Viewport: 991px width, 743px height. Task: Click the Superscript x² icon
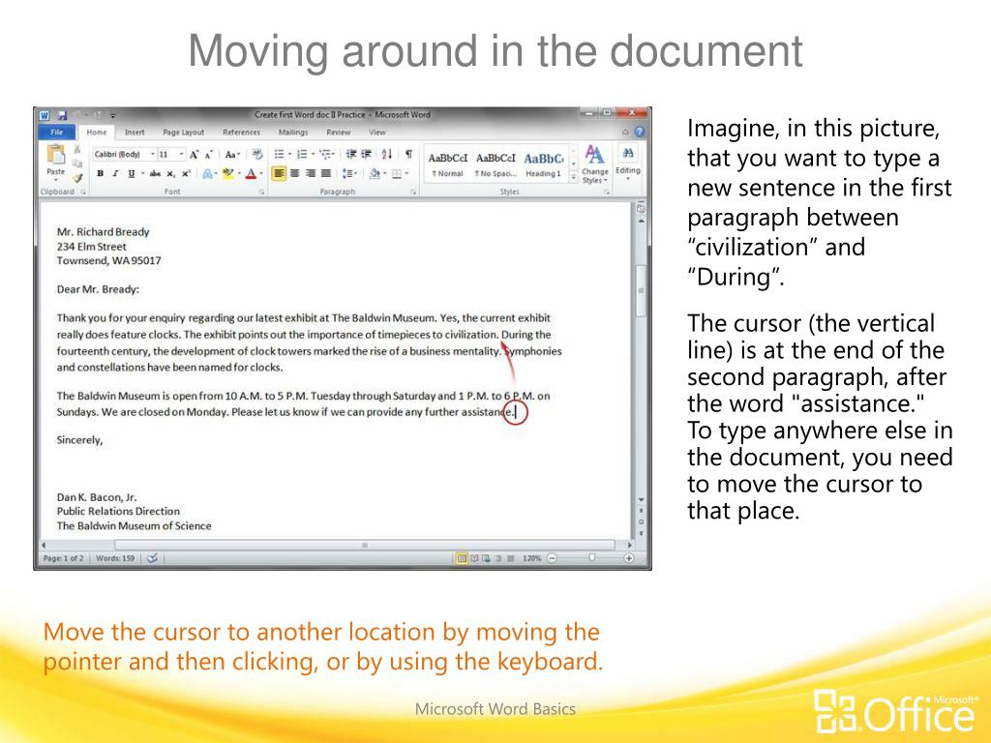click(x=186, y=174)
